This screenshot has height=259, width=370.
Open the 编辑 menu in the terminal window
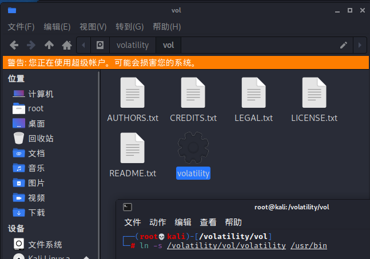tap(183, 222)
